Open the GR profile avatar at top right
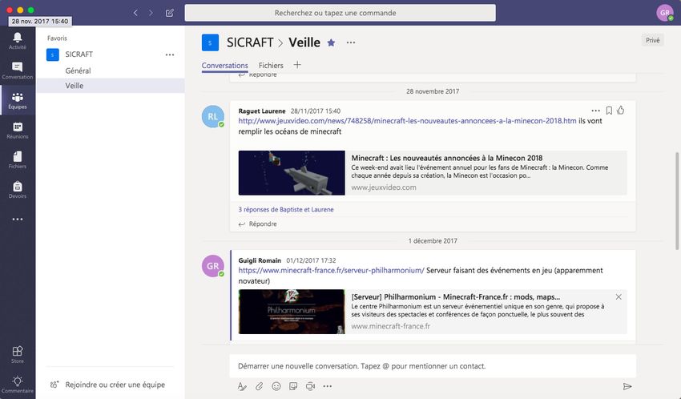Image resolution: width=681 pixels, height=399 pixels. click(665, 13)
